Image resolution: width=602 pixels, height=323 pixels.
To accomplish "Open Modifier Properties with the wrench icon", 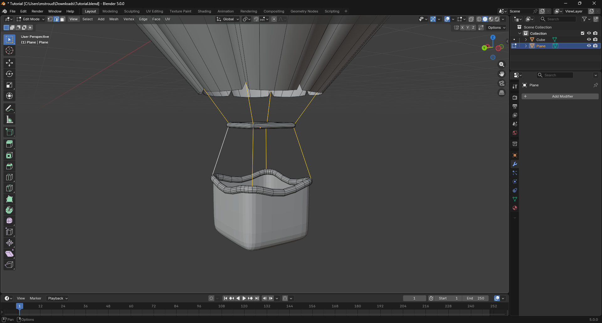I will (x=515, y=164).
